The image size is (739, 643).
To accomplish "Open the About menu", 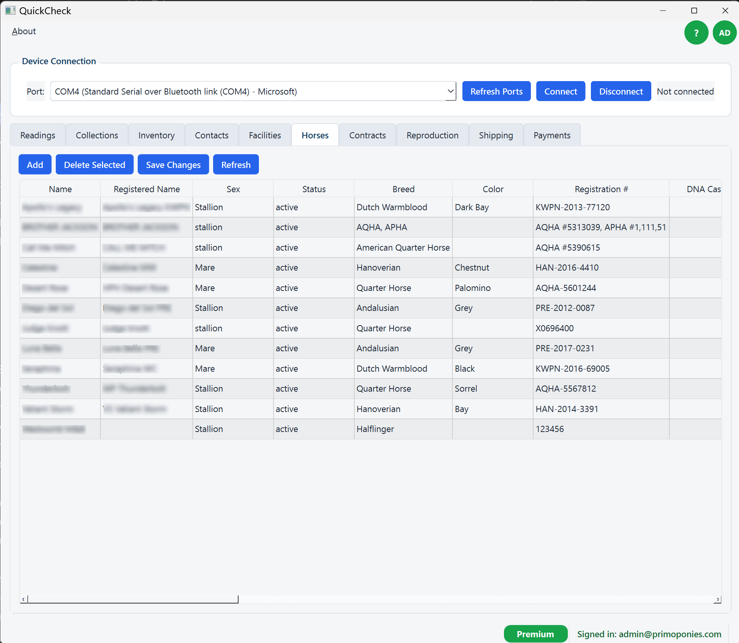I will (24, 31).
